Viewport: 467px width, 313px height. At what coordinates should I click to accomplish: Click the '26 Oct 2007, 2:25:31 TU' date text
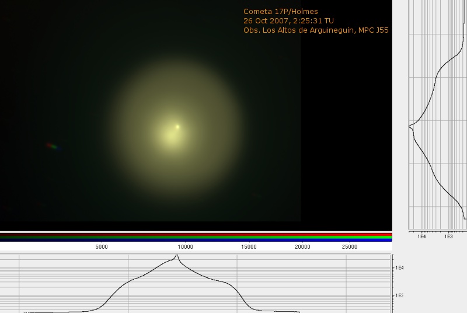[288, 21]
